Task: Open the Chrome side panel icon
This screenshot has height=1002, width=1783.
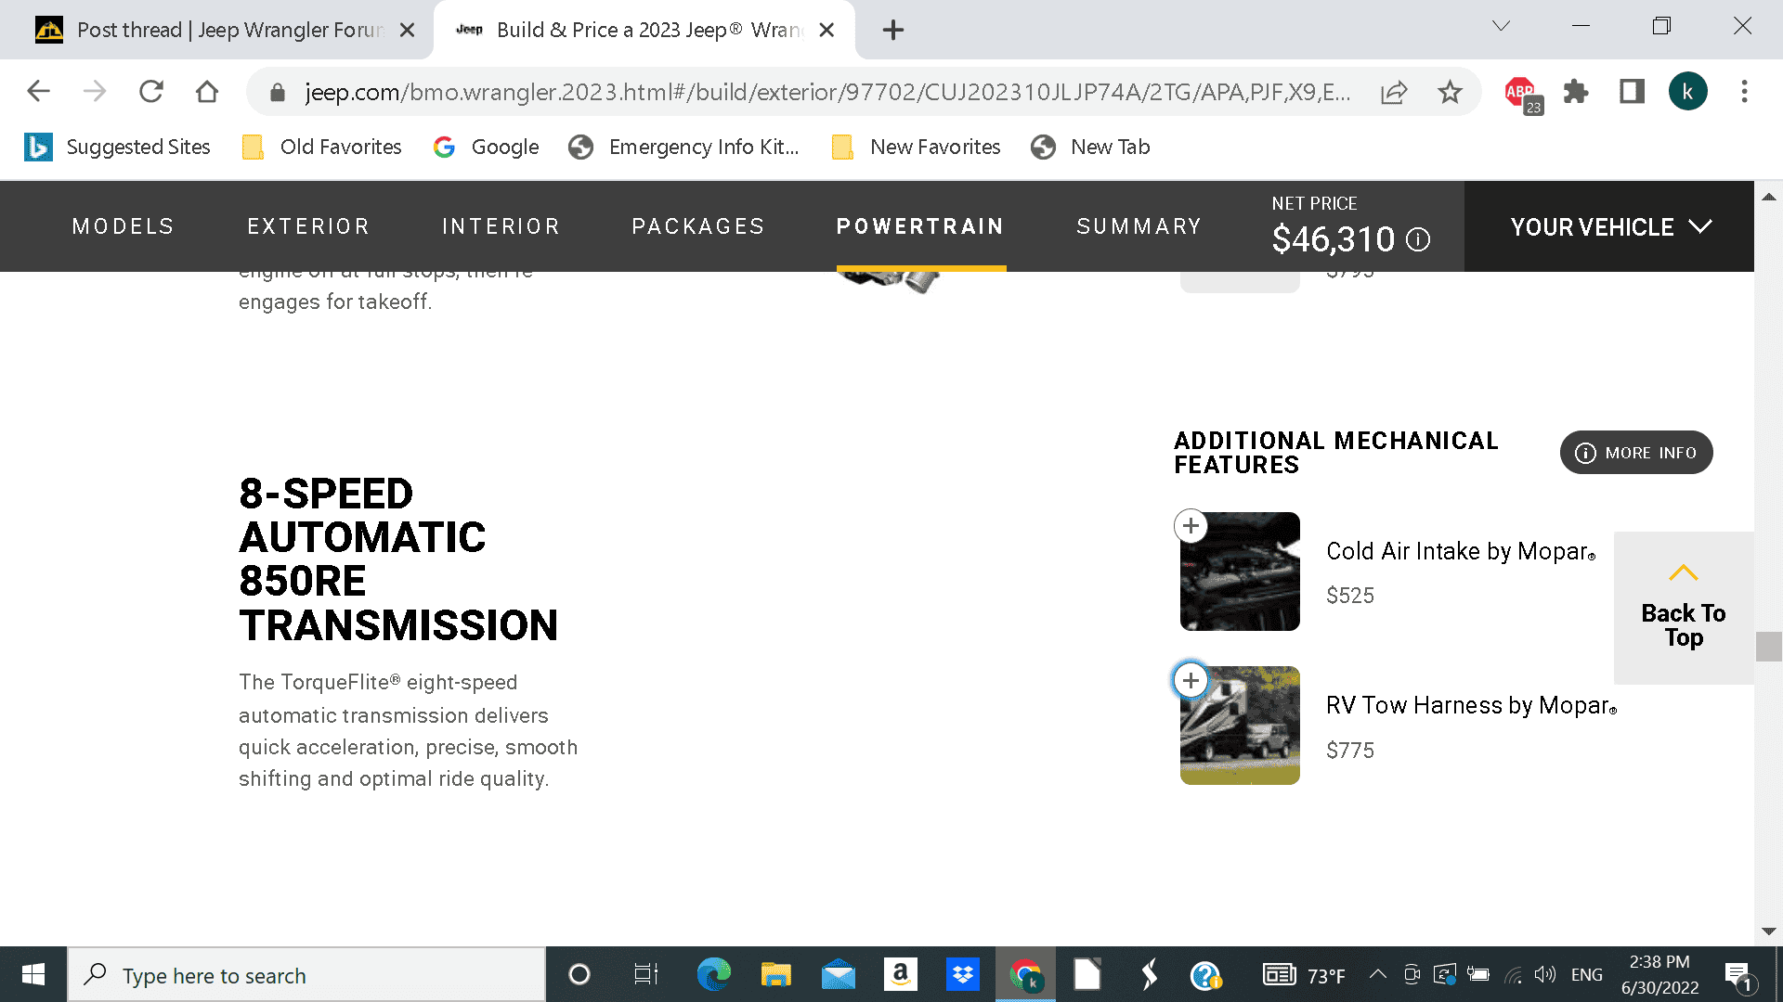Action: click(1632, 91)
